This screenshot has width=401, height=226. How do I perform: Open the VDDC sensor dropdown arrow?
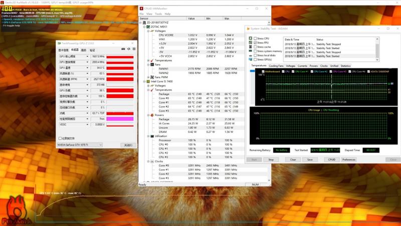coord(87,125)
